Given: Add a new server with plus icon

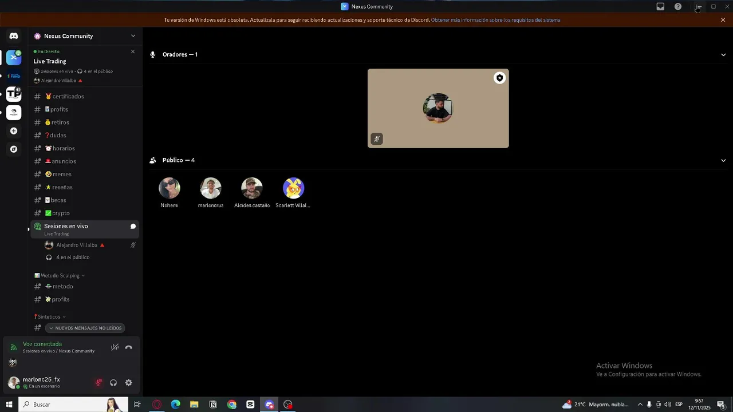Looking at the screenshot, I should coord(14,131).
